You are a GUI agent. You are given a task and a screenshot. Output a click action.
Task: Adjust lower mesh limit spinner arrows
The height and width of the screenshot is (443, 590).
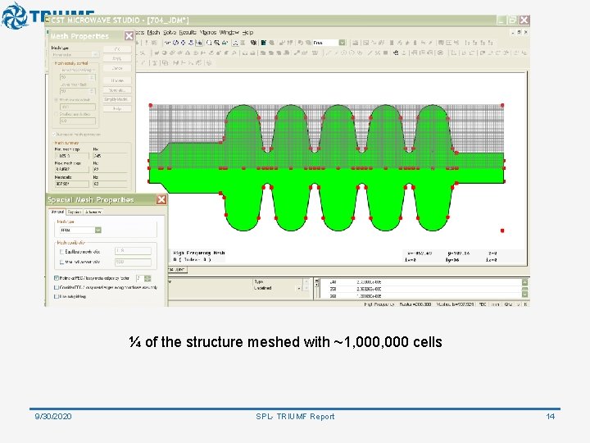point(93,91)
